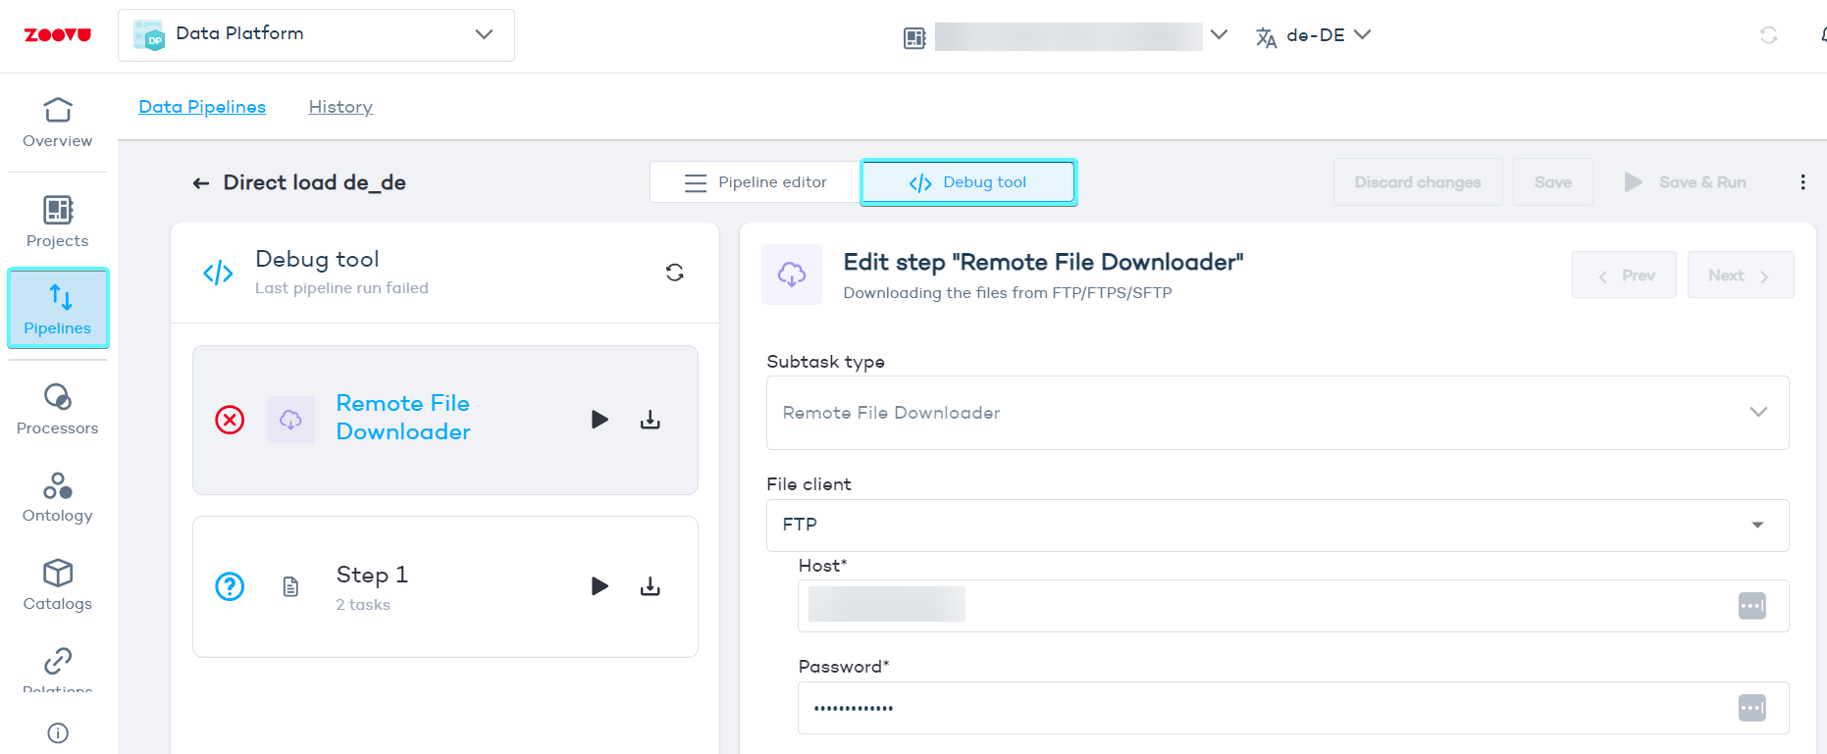Viewport: 1827px width, 754px height.
Task: Open the Ontology section
Action: point(58,497)
